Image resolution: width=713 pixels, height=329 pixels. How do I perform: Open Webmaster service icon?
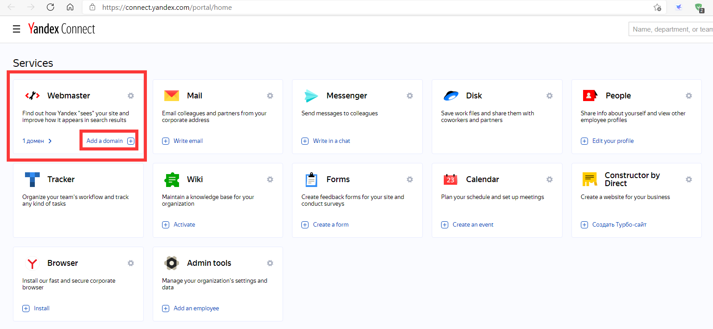click(x=33, y=96)
